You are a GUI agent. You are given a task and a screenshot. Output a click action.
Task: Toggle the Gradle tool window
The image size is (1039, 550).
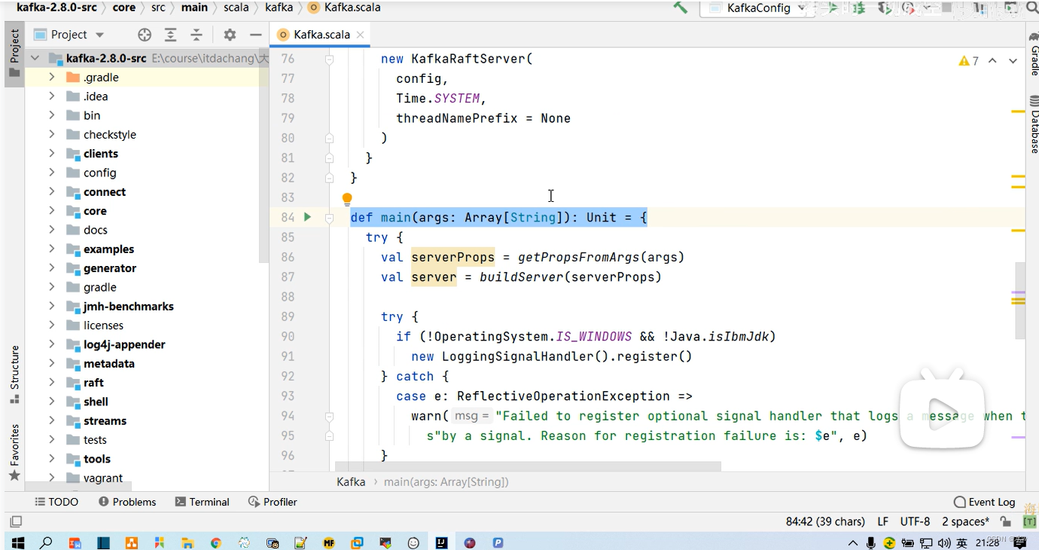(1034, 54)
